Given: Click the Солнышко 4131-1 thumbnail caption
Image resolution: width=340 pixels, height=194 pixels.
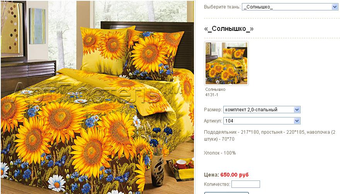Looking at the screenshot, I should coord(215,92).
